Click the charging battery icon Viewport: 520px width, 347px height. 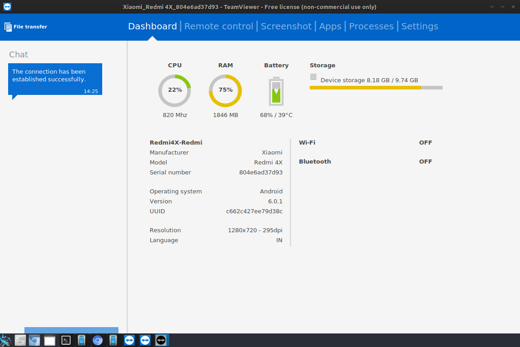(x=276, y=91)
